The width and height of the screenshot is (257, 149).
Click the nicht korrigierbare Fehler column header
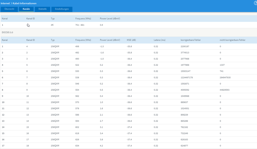click(x=232, y=40)
